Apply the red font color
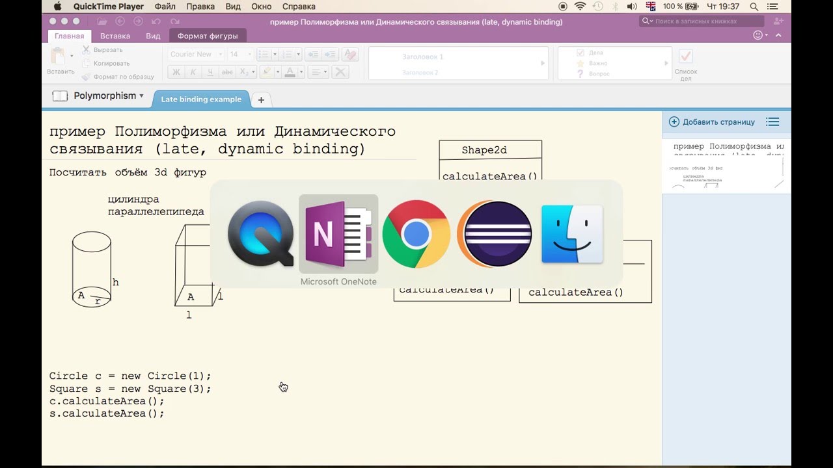This screenshot has width=833, height=468. tap(290, 72)
